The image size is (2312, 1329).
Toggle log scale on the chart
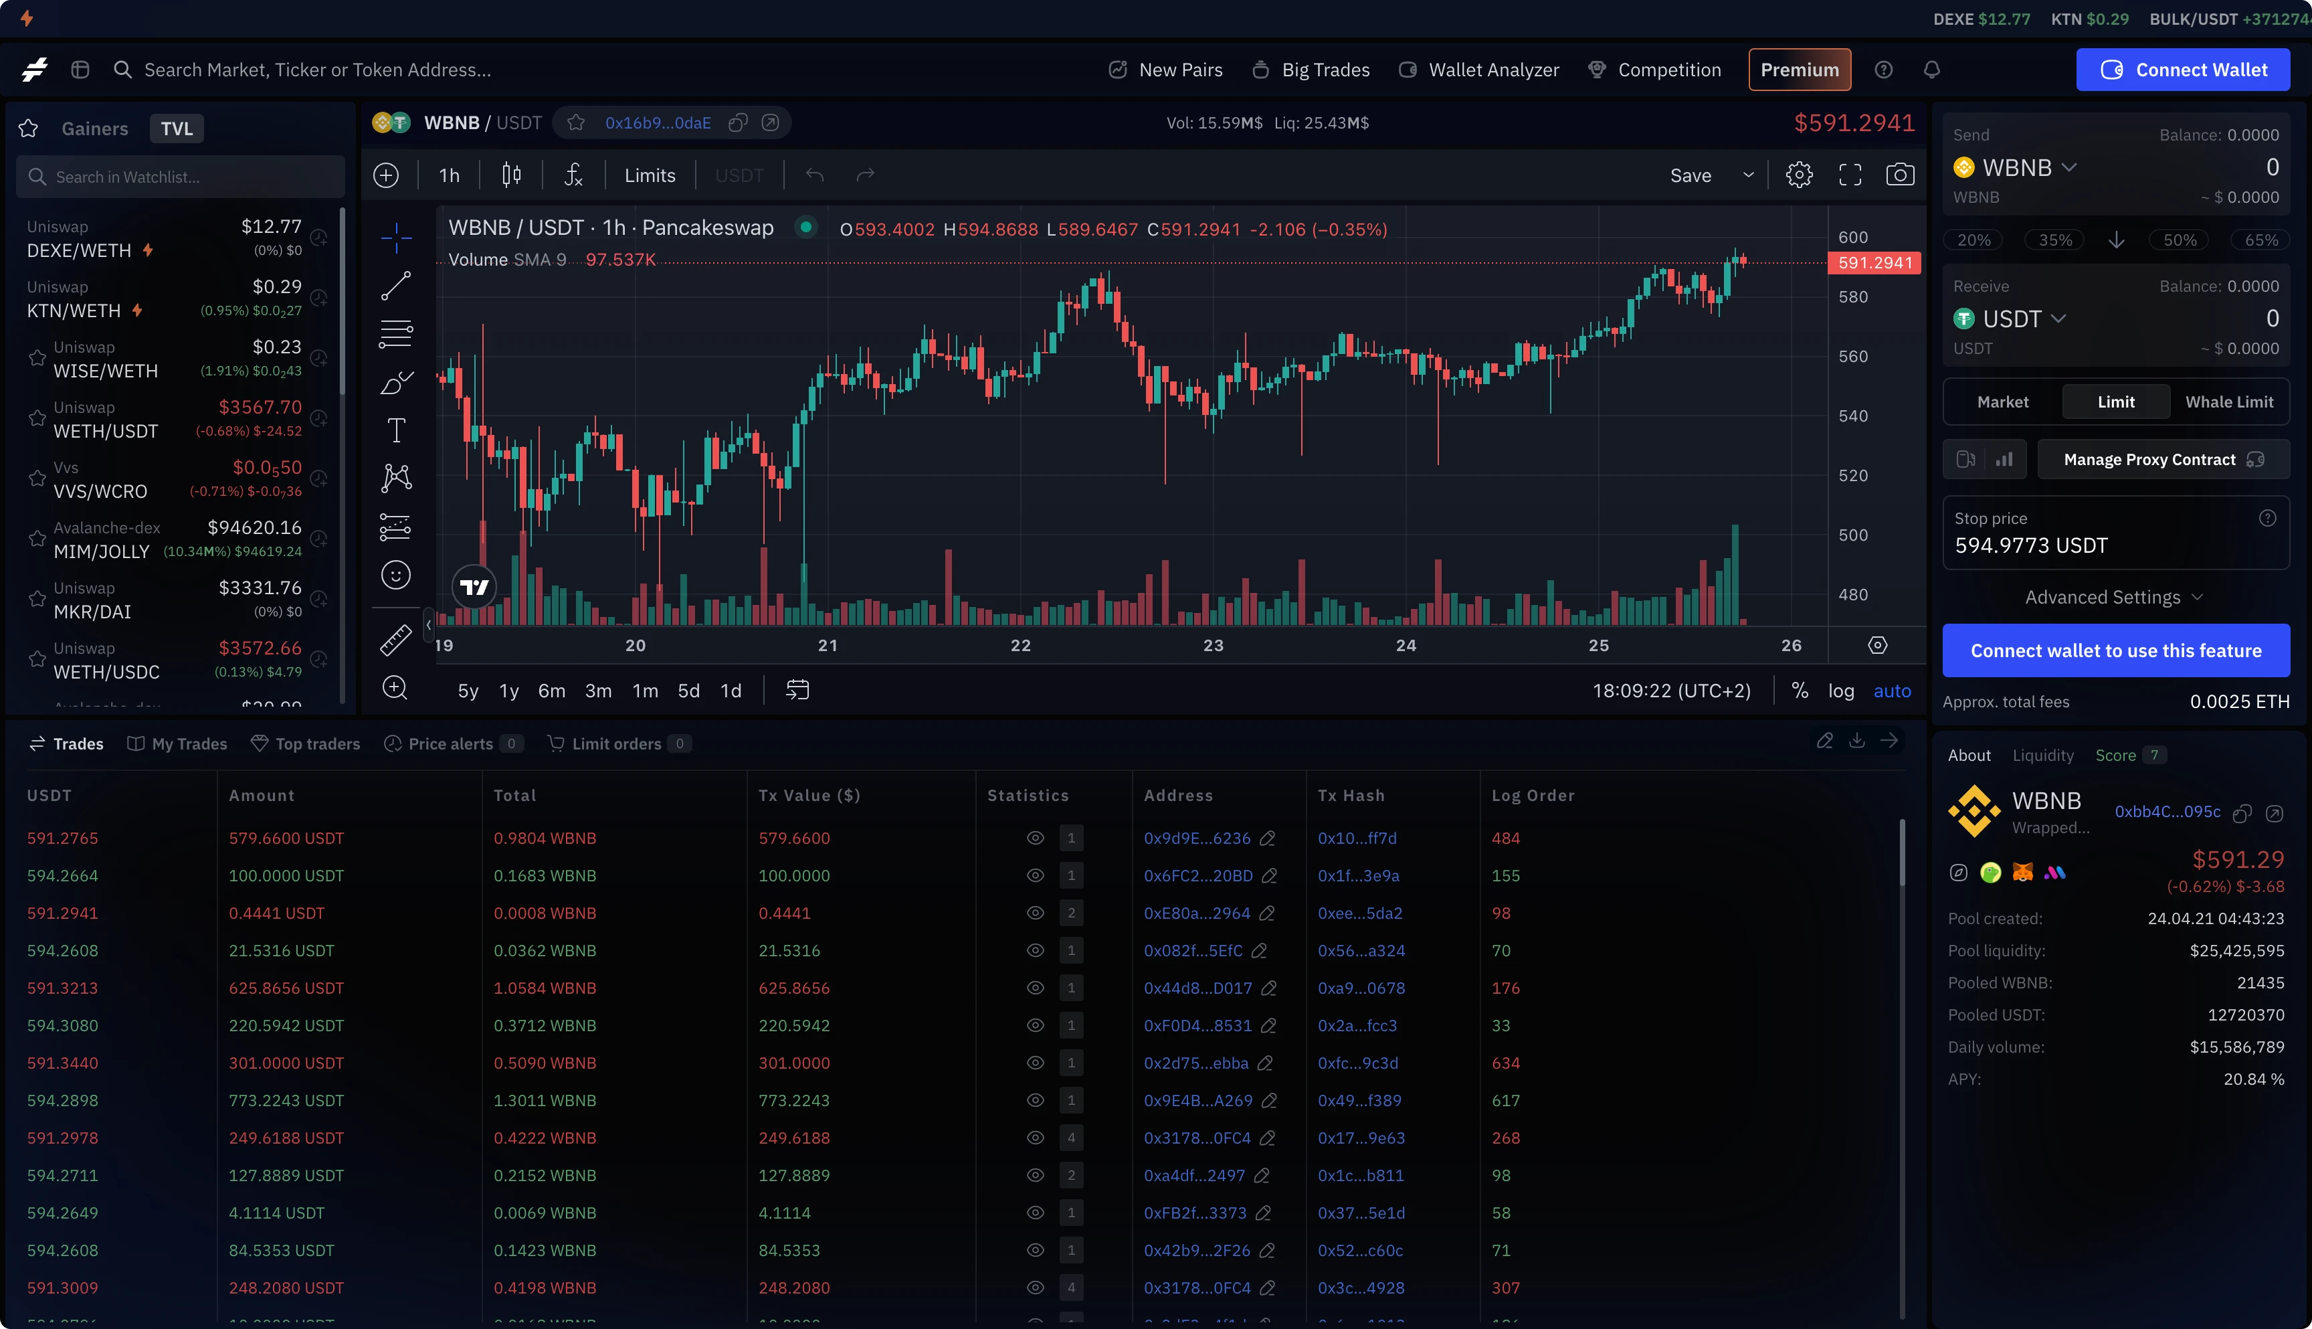pyautogui.click(x=1841, y=691)
